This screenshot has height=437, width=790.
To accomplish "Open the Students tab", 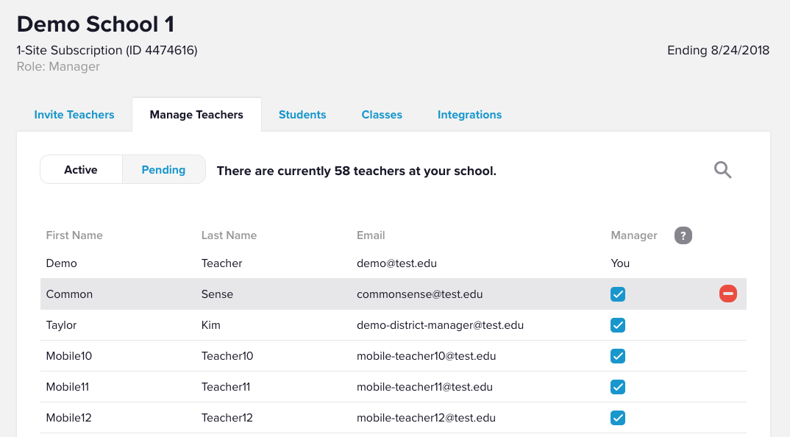I will [302, 115].
